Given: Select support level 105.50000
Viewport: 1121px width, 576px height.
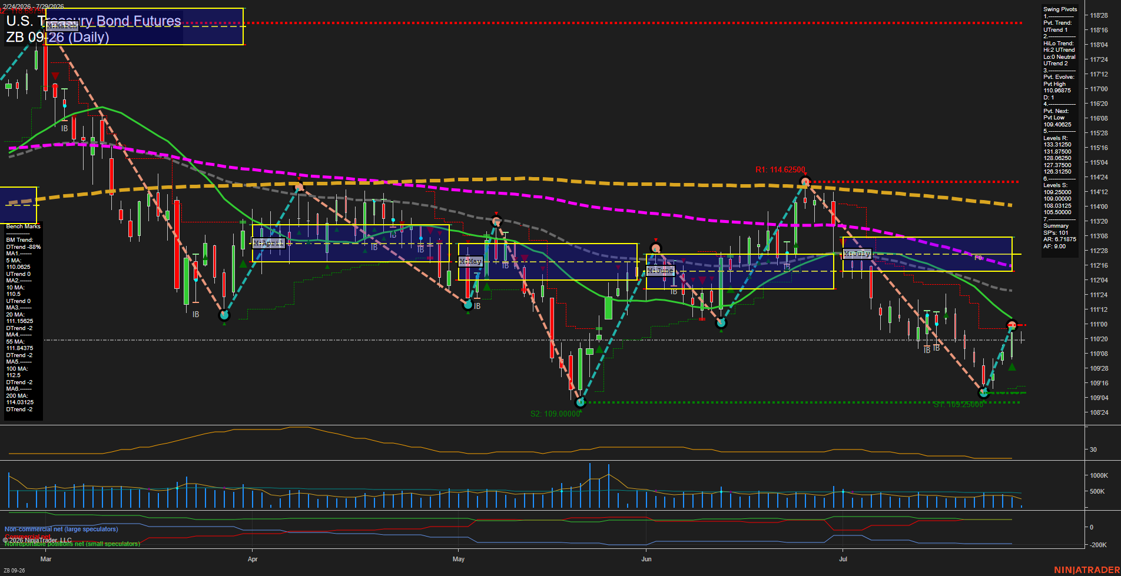Looking at the screenshot, I should tap(1057, 212).
